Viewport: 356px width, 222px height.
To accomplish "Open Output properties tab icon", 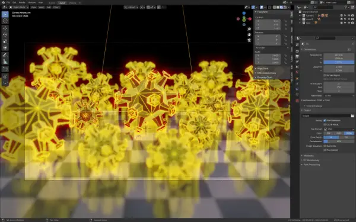I will (x=297, y=56).
